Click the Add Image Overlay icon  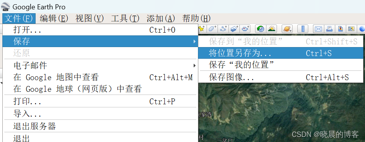[234, 29]
